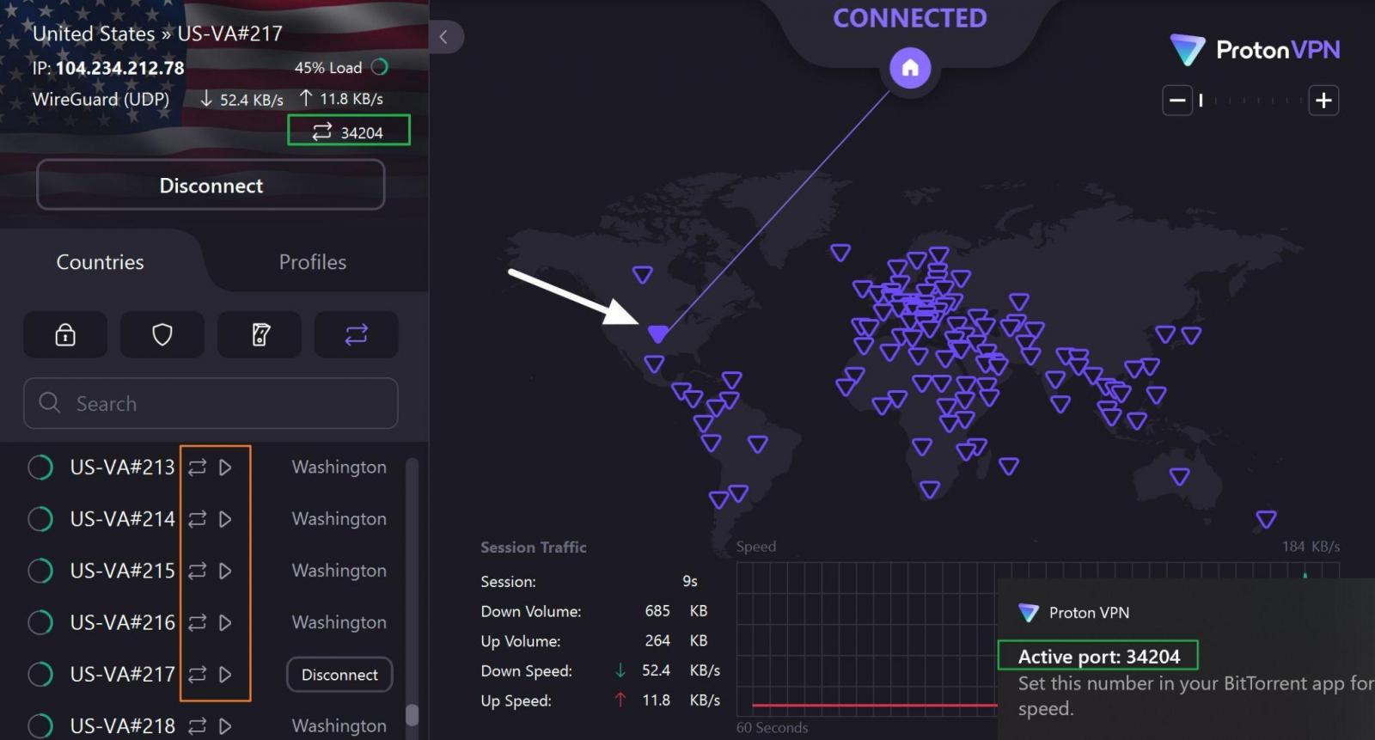Click the P2P arrows icon for US-VA#218

pyautogui.click(x=198, y=726)
